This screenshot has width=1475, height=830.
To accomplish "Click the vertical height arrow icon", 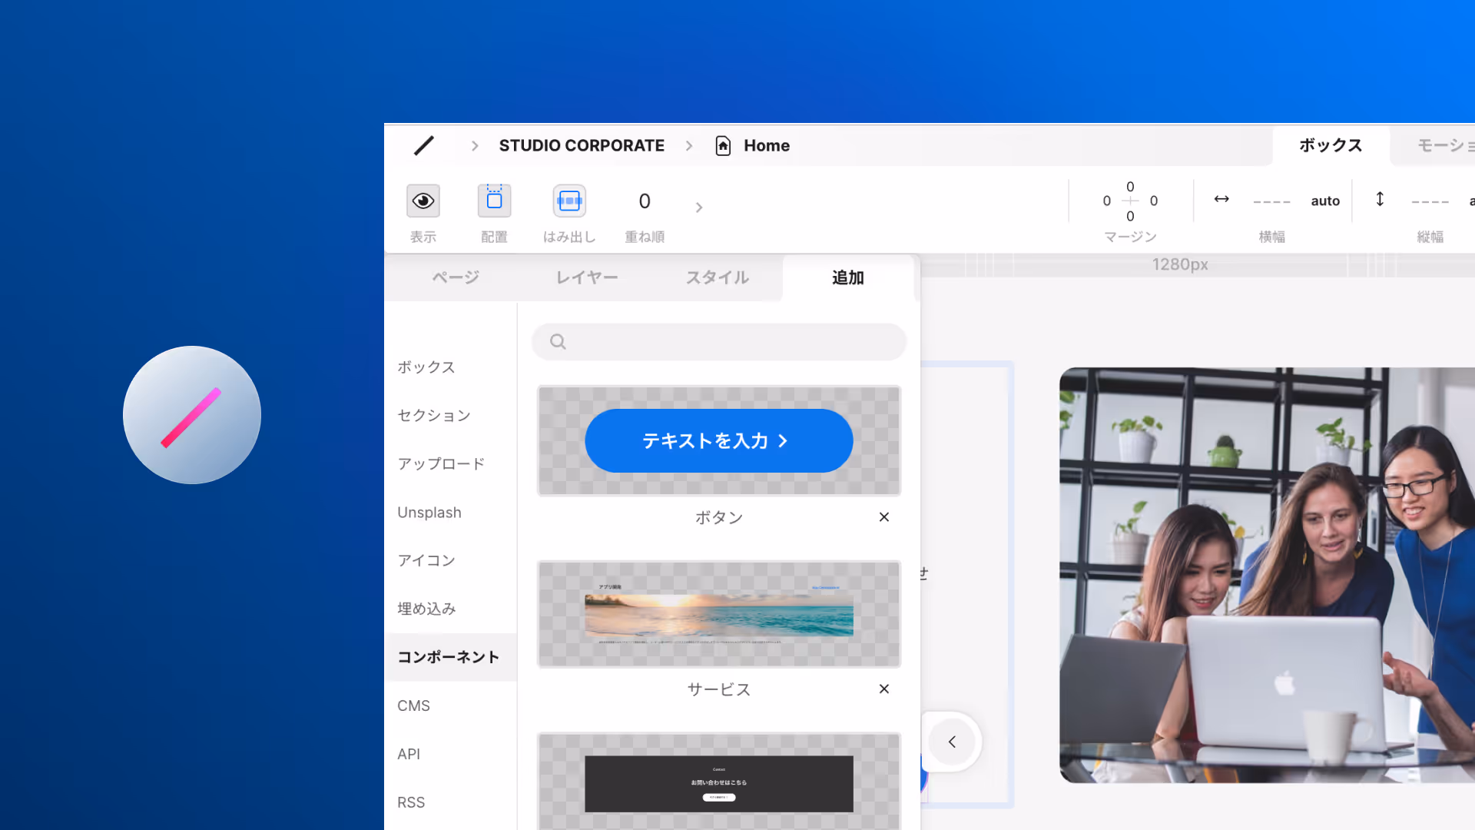I will tap(1380, 199).
